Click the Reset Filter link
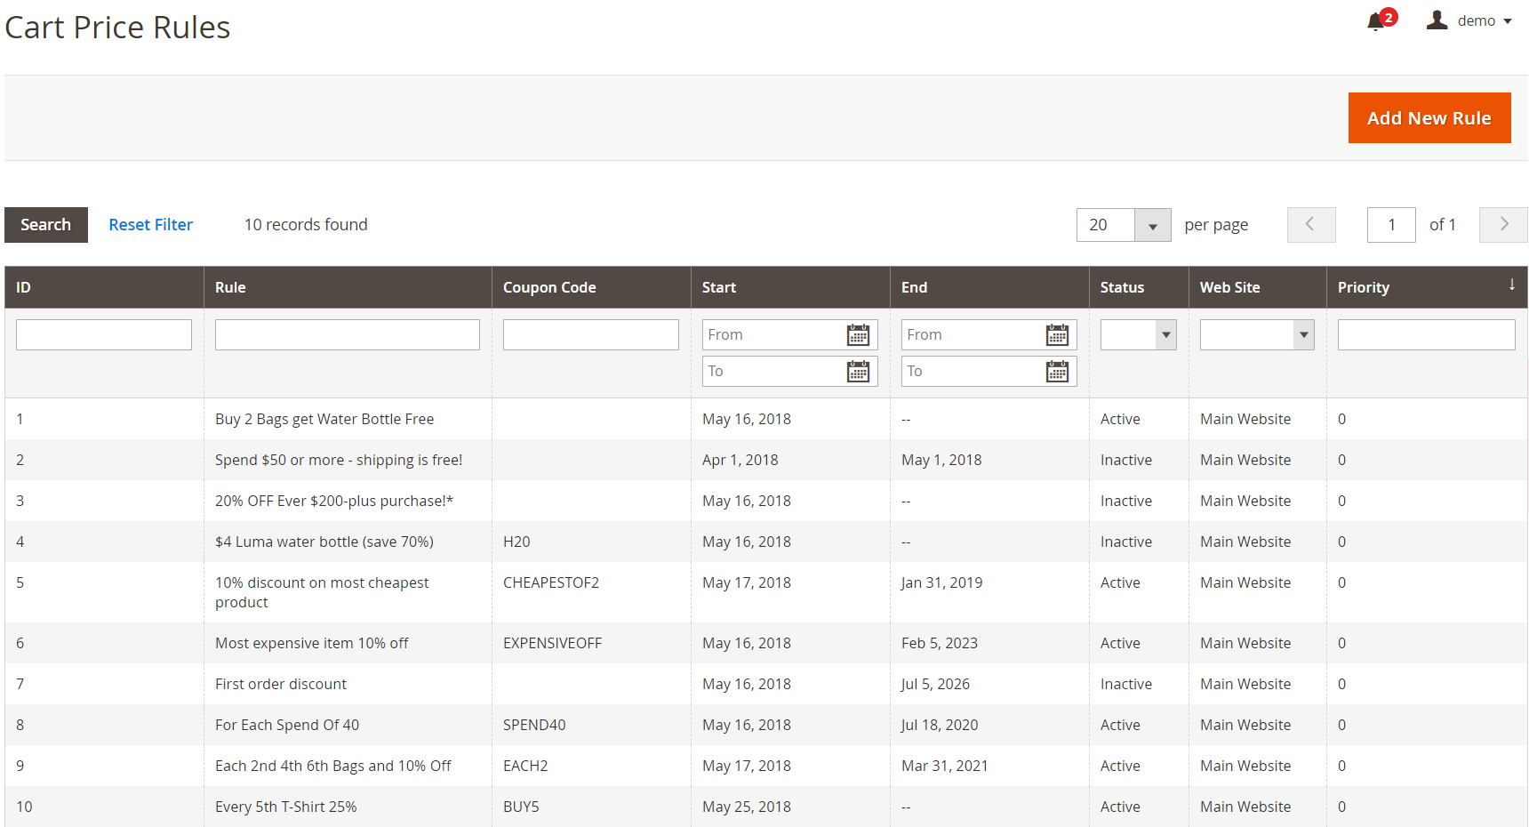 click(150, 225)
